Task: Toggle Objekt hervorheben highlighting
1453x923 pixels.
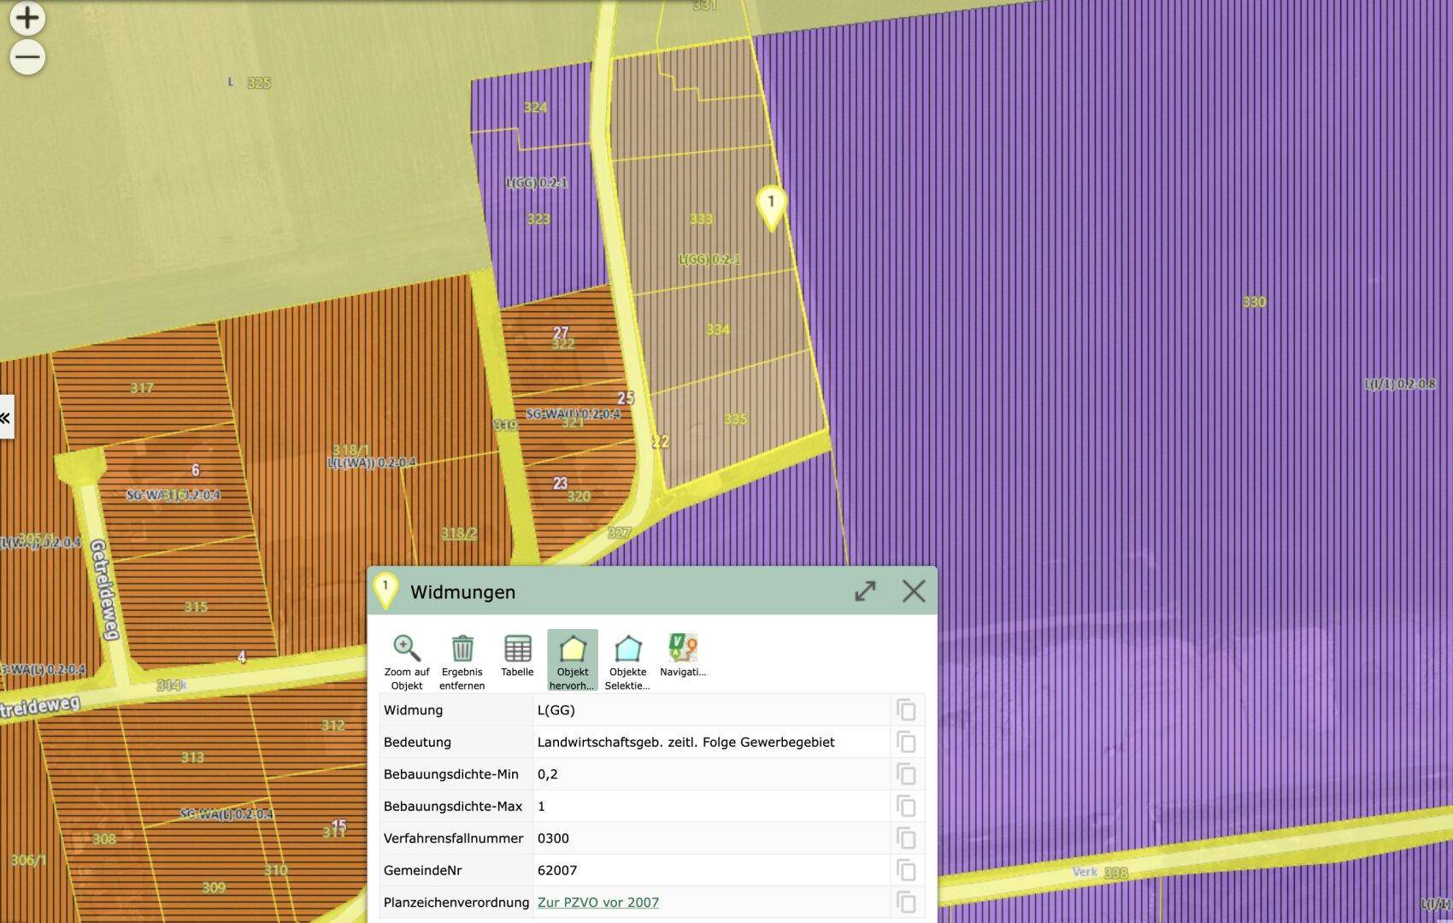Action: 573,661
